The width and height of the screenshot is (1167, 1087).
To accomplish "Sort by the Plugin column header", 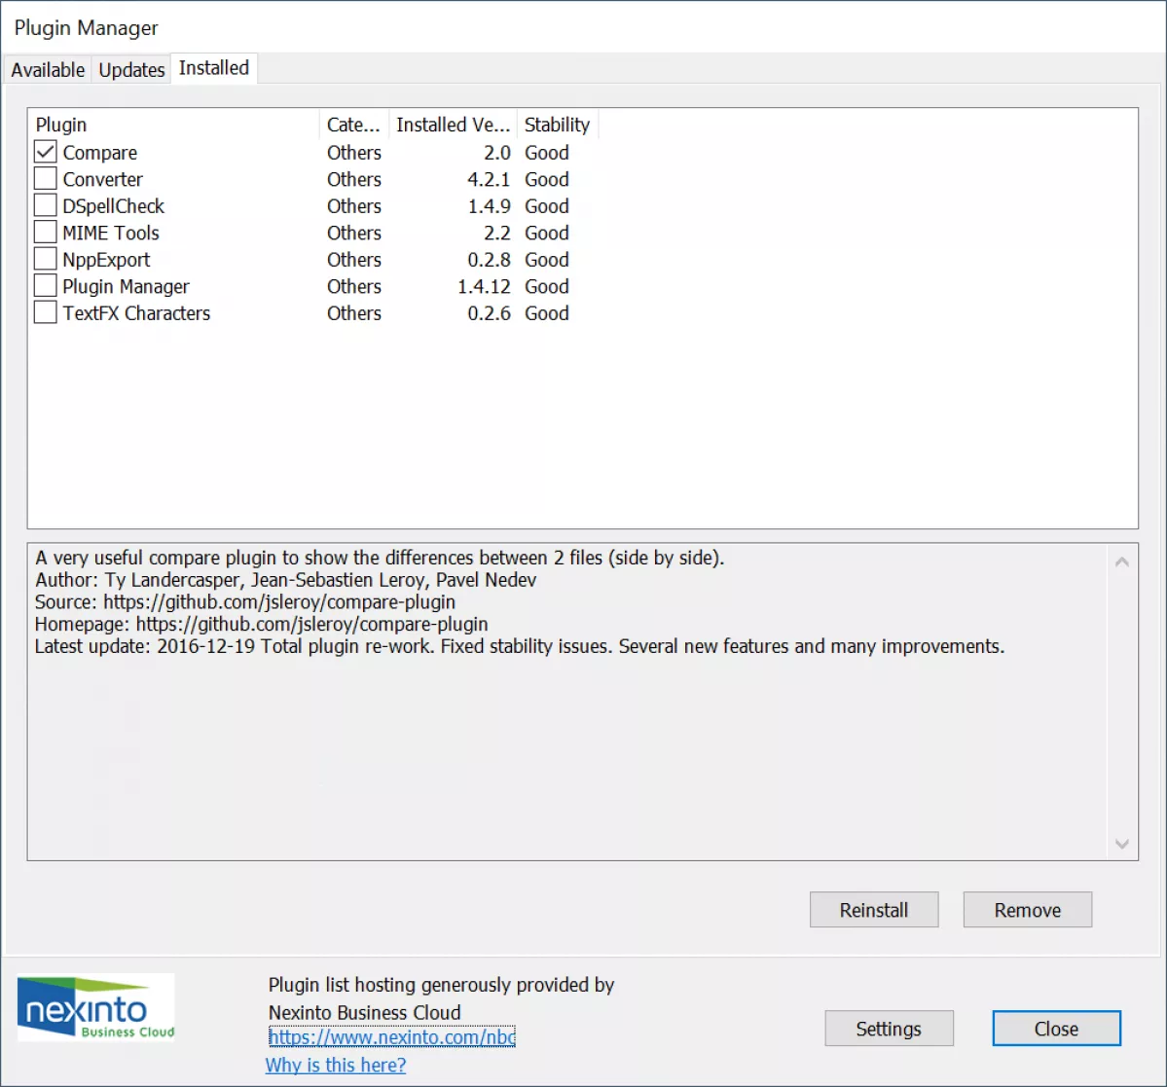I will tap(173, 125).
